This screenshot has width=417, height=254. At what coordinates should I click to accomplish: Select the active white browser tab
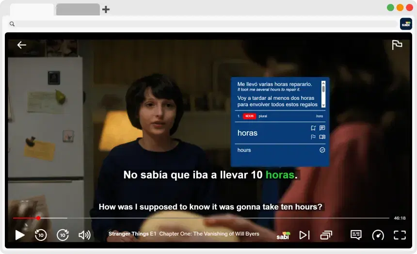pos(32,10)
